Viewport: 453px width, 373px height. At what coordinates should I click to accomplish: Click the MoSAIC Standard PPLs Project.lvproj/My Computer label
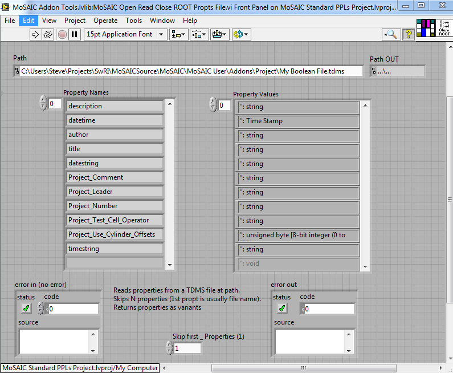80,368
